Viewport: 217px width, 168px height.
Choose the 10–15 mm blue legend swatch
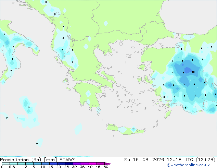pyautogui.click(x=46, y=164)
